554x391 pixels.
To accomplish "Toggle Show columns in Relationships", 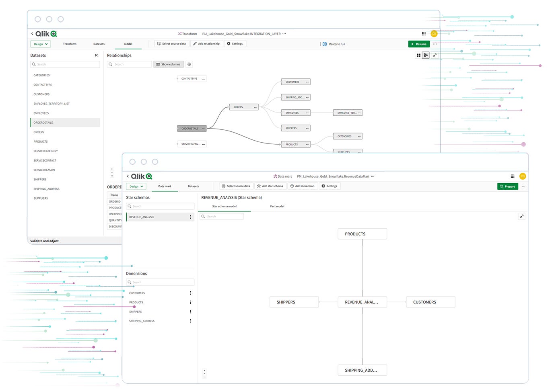I will click(x=169, y=64).
